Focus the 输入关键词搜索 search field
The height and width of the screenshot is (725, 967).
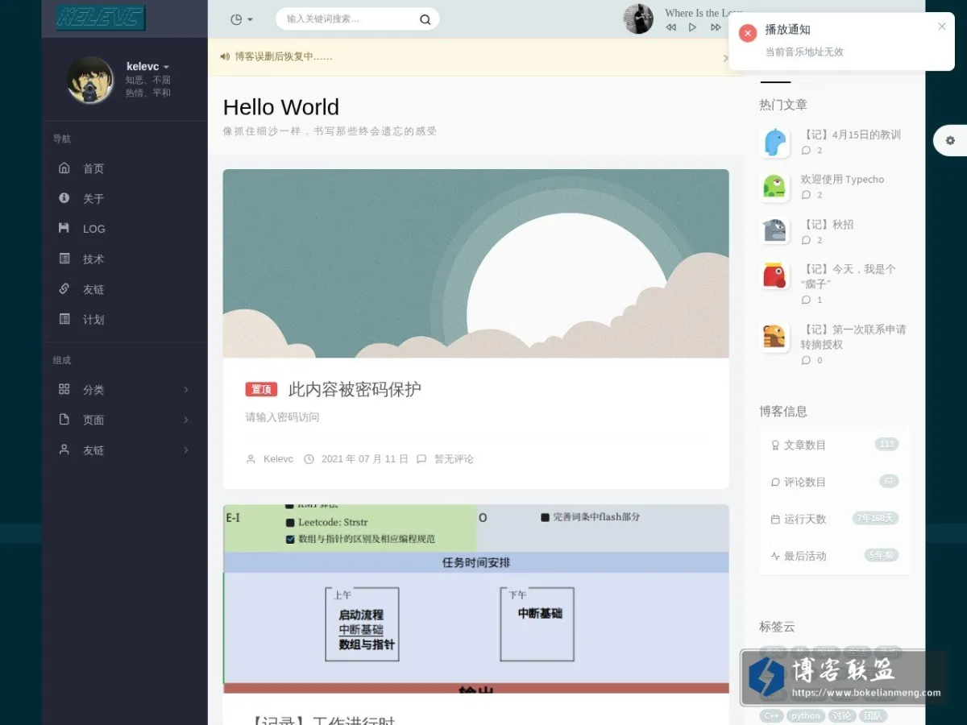[348, 19]
